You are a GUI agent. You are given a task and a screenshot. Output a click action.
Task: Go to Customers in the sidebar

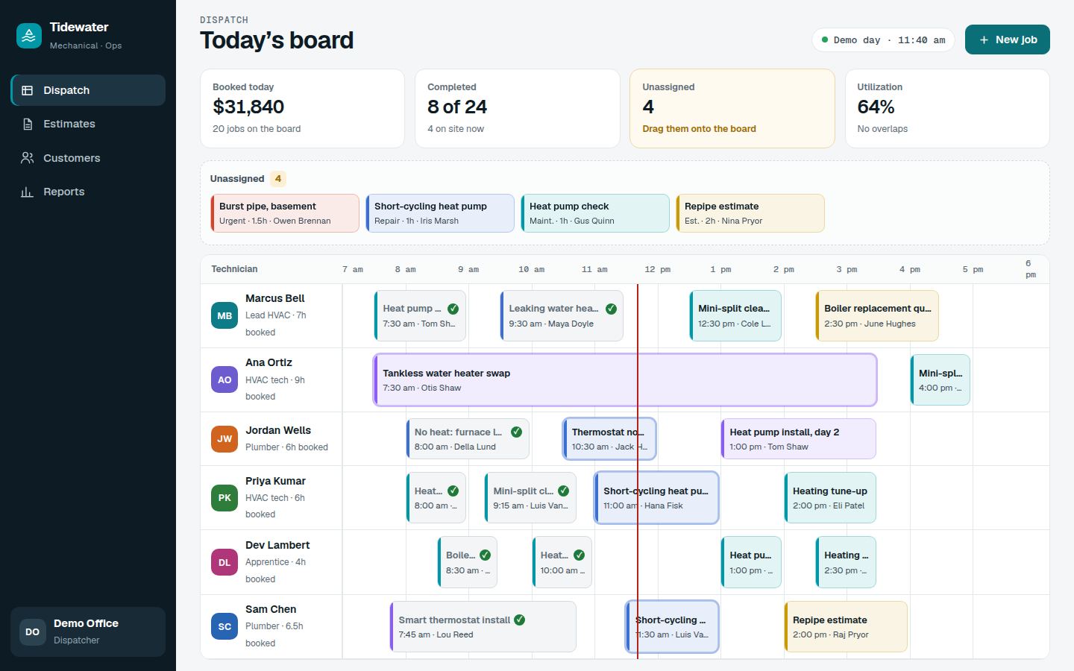(88, 158)
